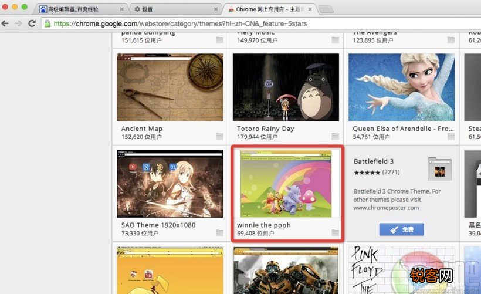Open the winnie the pooh theme thumbnail
This screenshot has width=481, height=294.
click(x=286, y=184)
